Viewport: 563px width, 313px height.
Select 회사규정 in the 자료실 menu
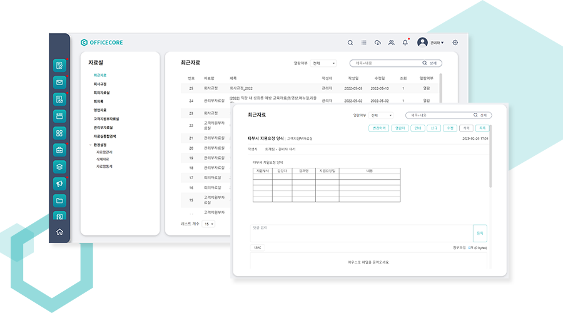point(100,84)
